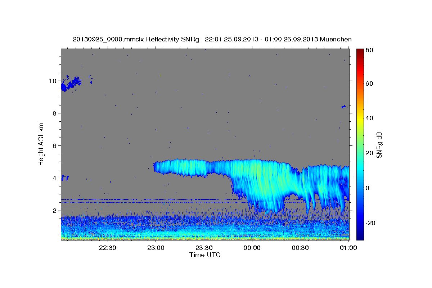Click the colorbar value 40
The width and height of the screenshot is (432, 288).
coord(369,118)
